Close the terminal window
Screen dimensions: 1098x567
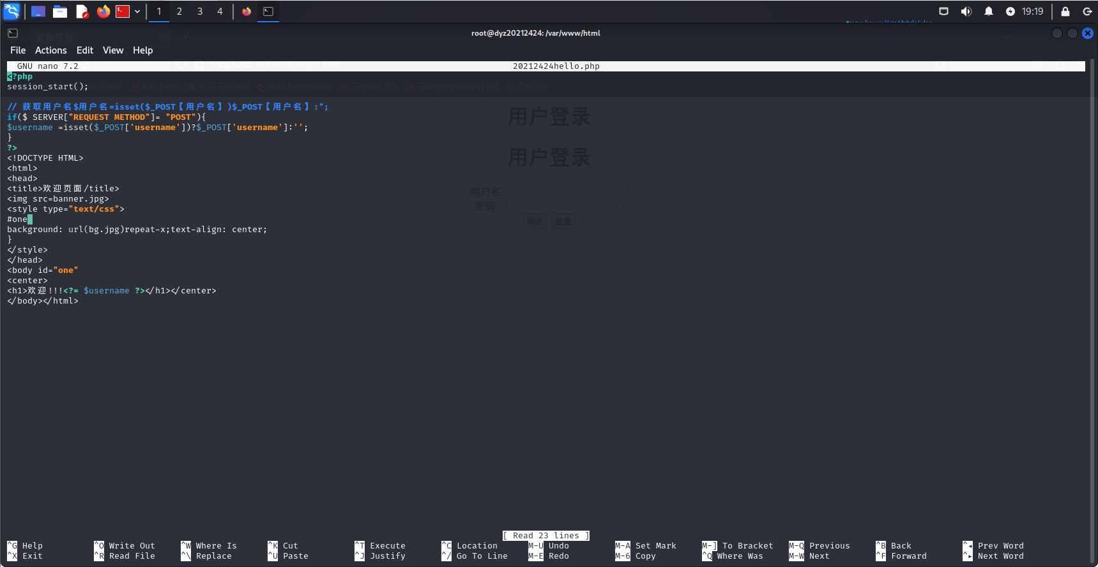click(1088, 33)
